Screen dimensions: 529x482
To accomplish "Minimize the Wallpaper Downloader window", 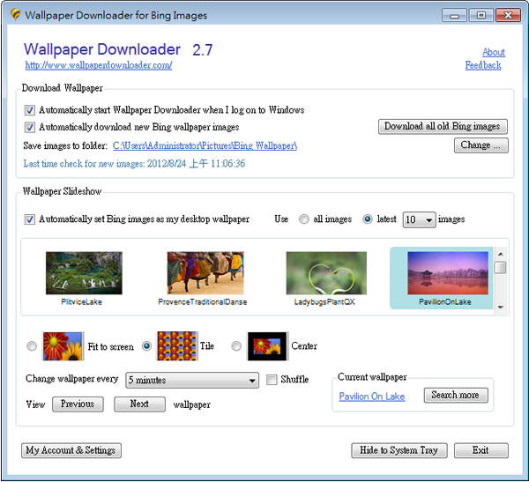I will 454,16.
